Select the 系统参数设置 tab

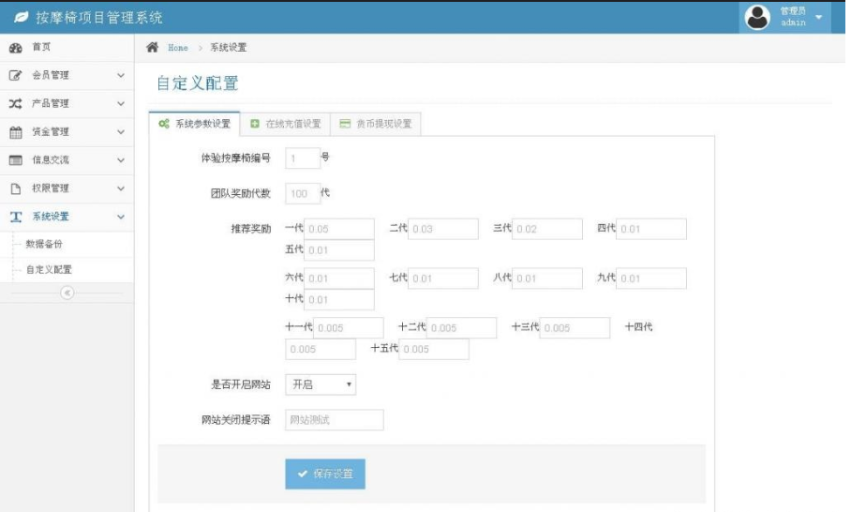(194, 124)
